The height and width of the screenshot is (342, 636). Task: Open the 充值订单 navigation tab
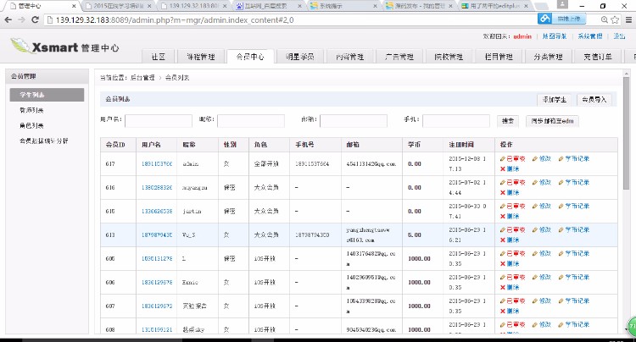(598, 57)
